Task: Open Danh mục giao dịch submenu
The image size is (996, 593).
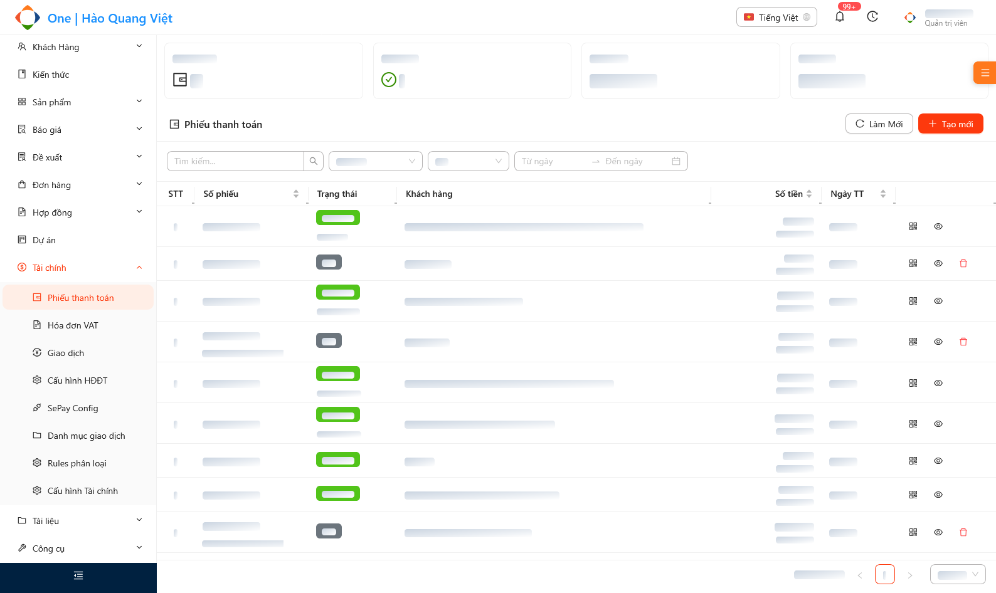Action: point(78,436)
